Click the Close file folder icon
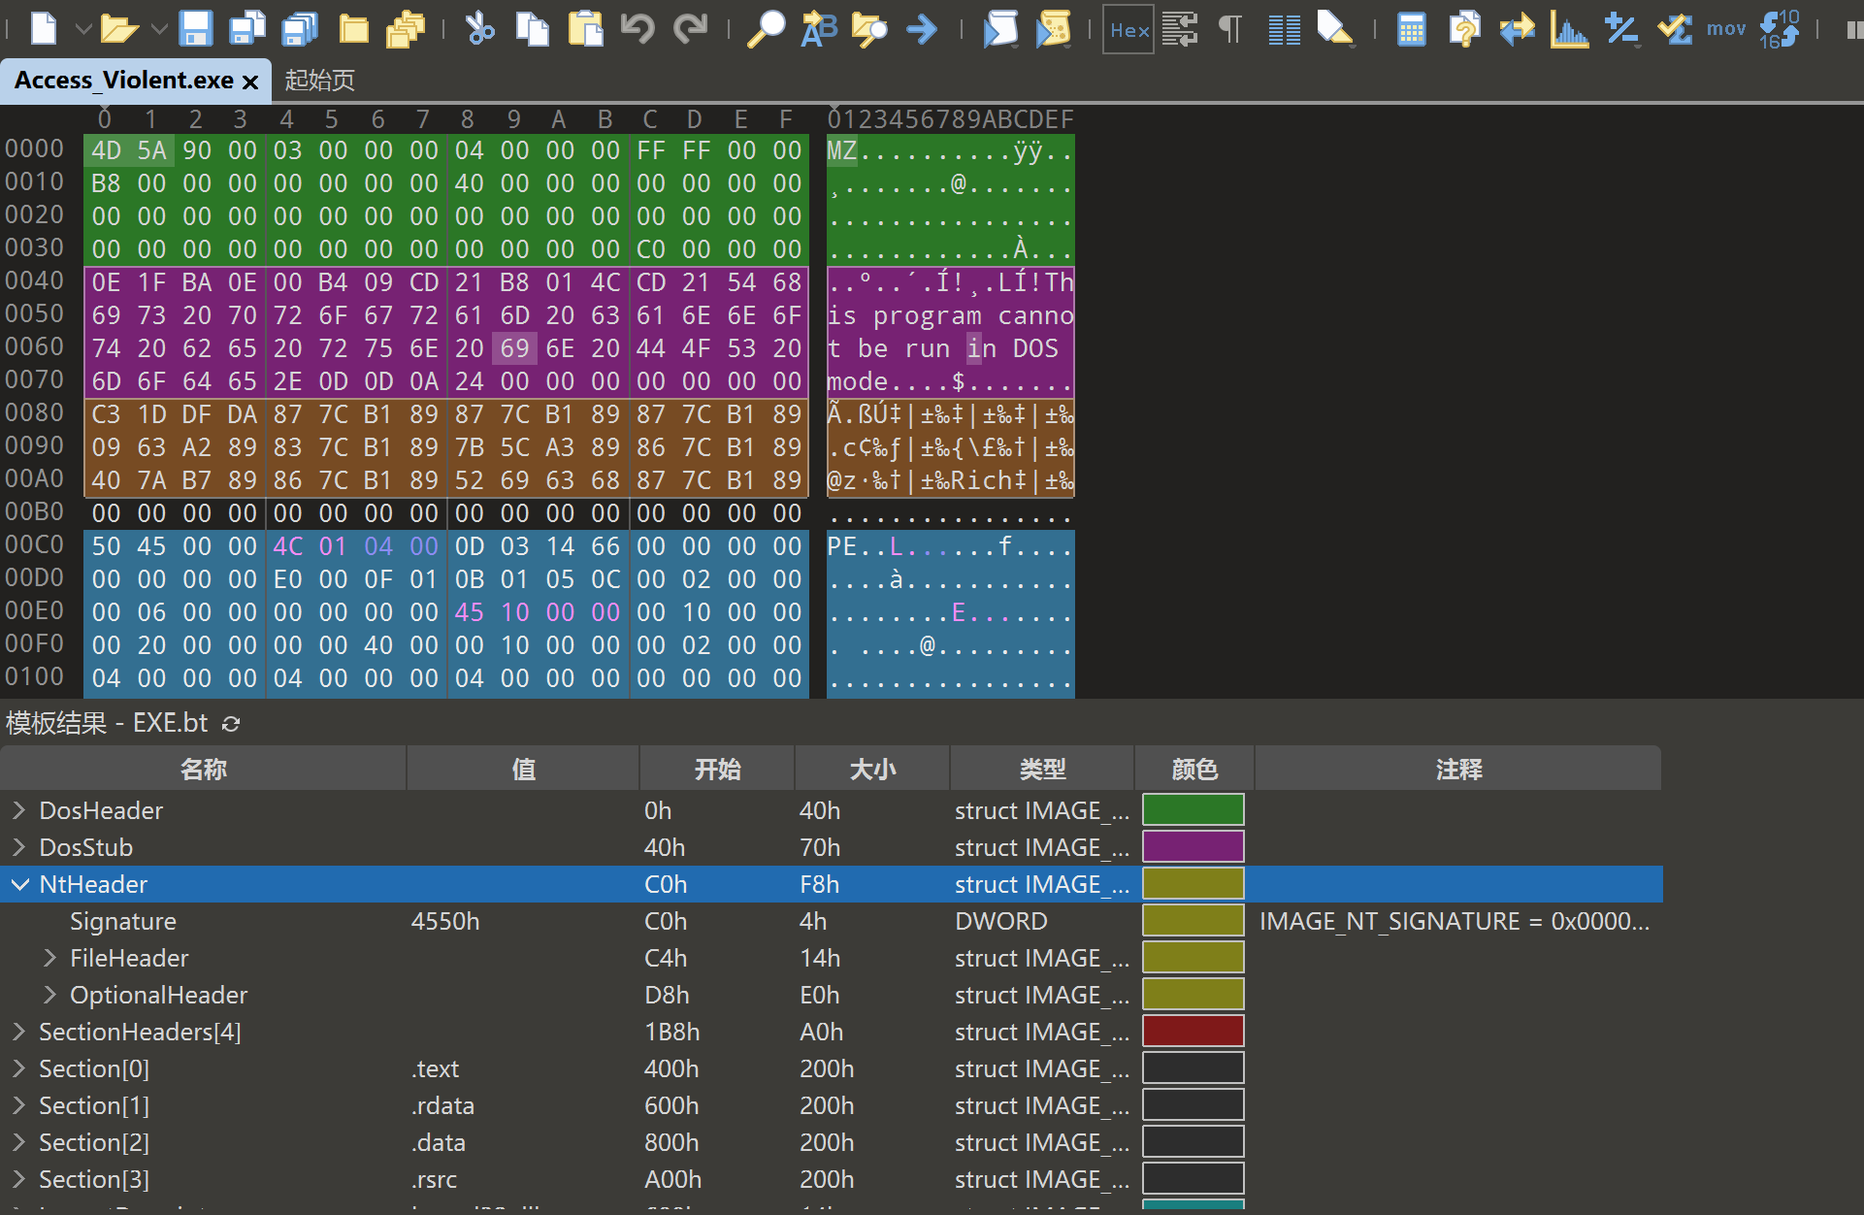Screen dimensions: 1864x1215 coord(353,29)
